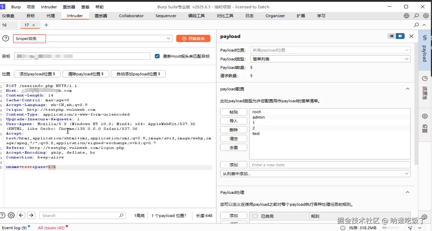Switch to the Organizer tab
This screenshot has height=231, width=432.
[x=275, y=16]
